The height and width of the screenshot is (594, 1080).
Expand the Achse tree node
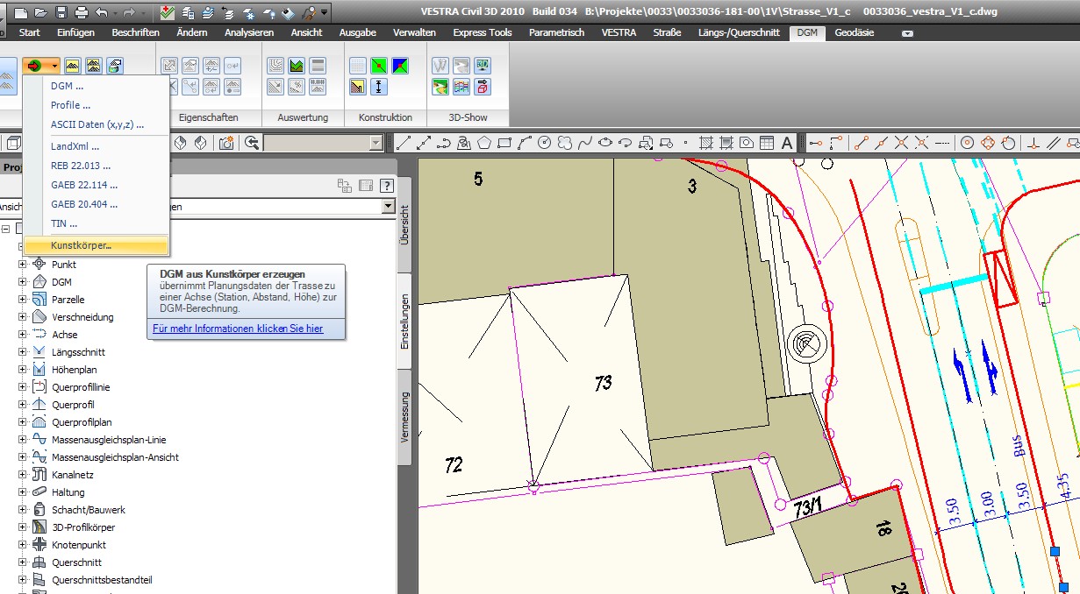pos(23,335)
